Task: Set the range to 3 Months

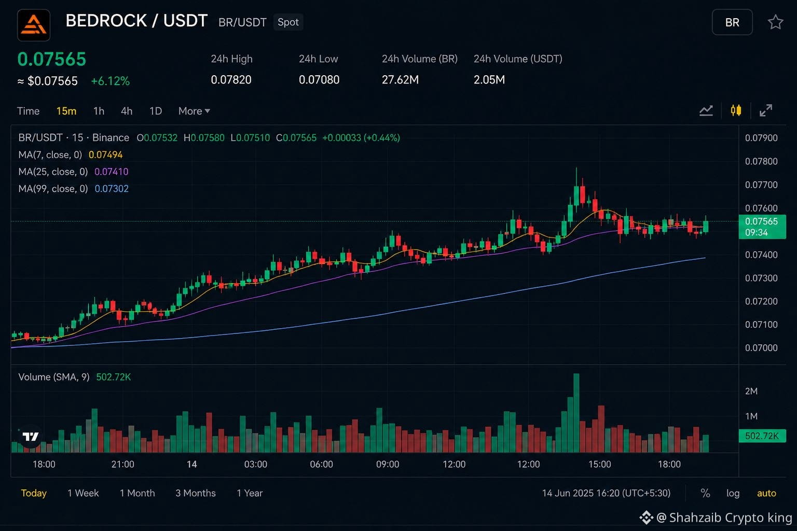Action: [x=196, y=493]
